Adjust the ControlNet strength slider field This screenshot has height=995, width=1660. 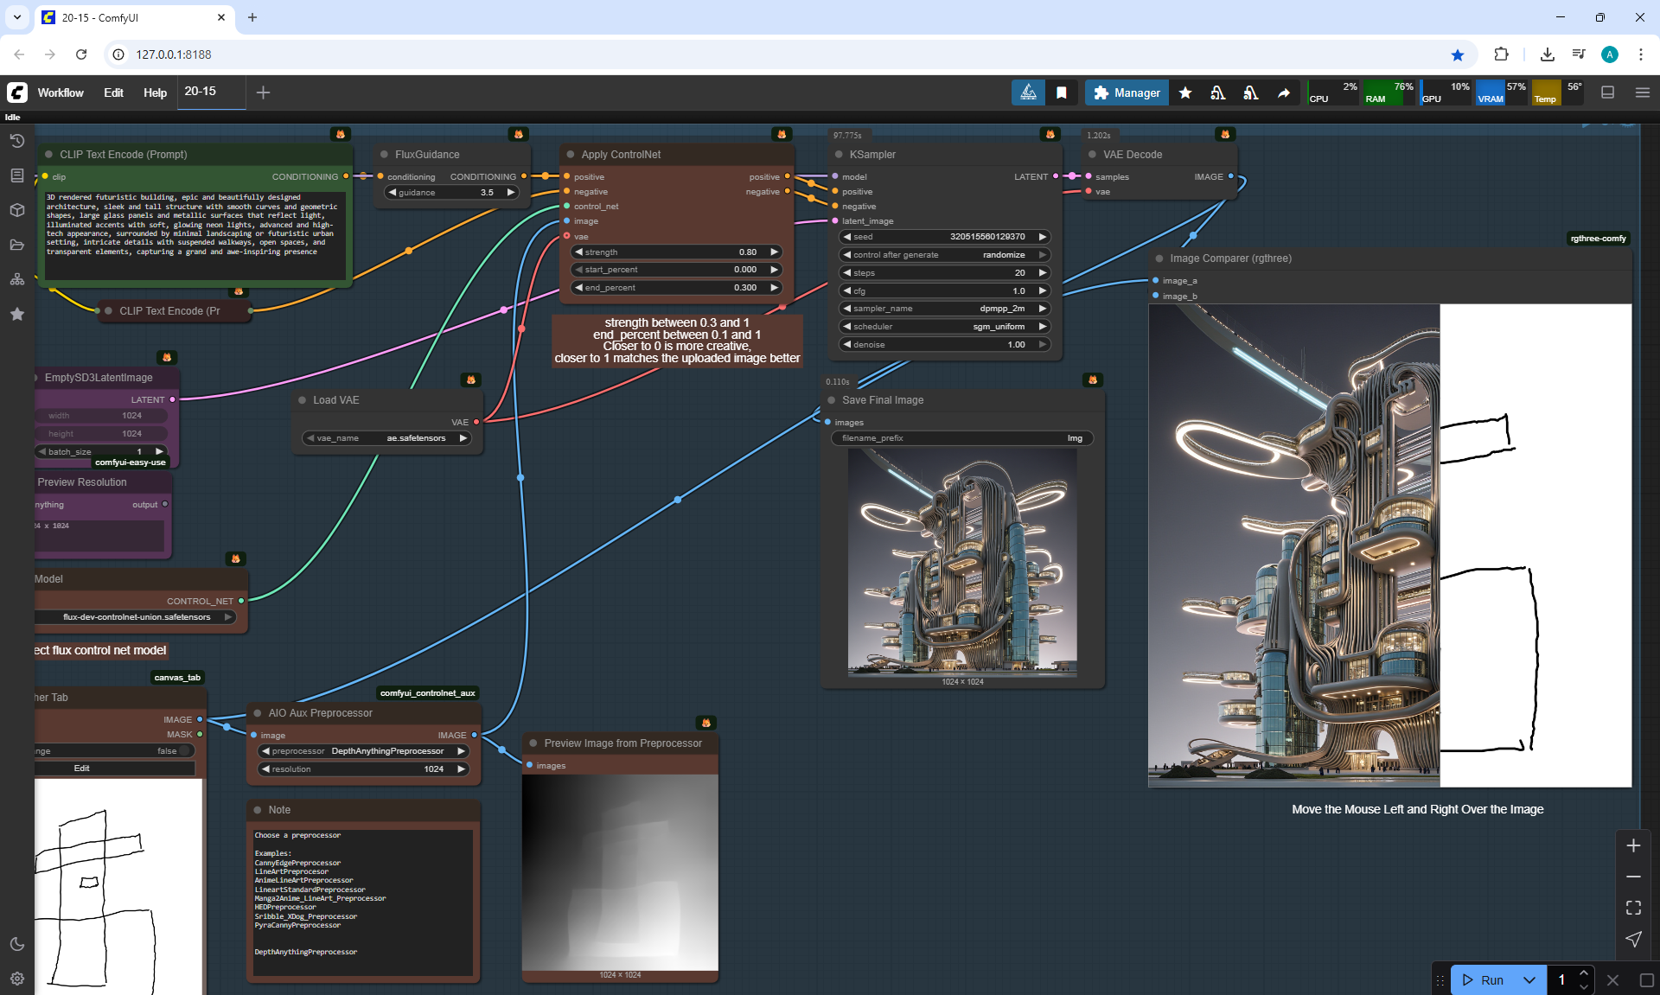click(677, 252)
